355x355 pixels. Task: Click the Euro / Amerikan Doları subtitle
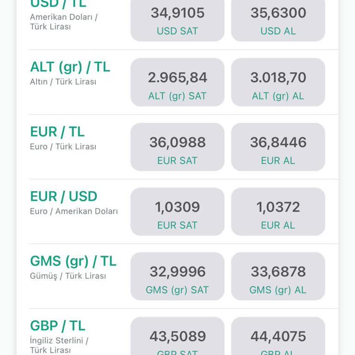tap(74, 211)
